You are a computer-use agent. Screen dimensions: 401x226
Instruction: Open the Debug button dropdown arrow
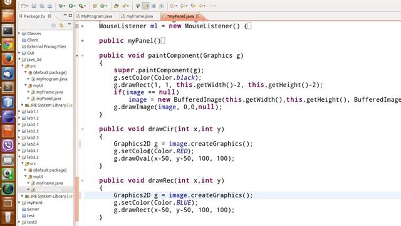point(65,6)
